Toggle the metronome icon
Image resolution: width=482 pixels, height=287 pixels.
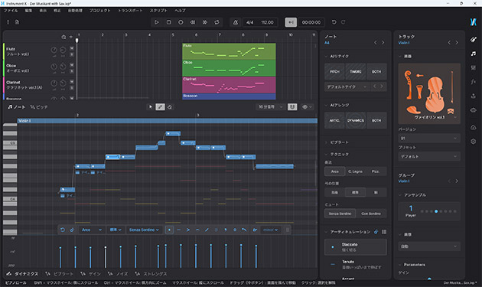point(236,22)
